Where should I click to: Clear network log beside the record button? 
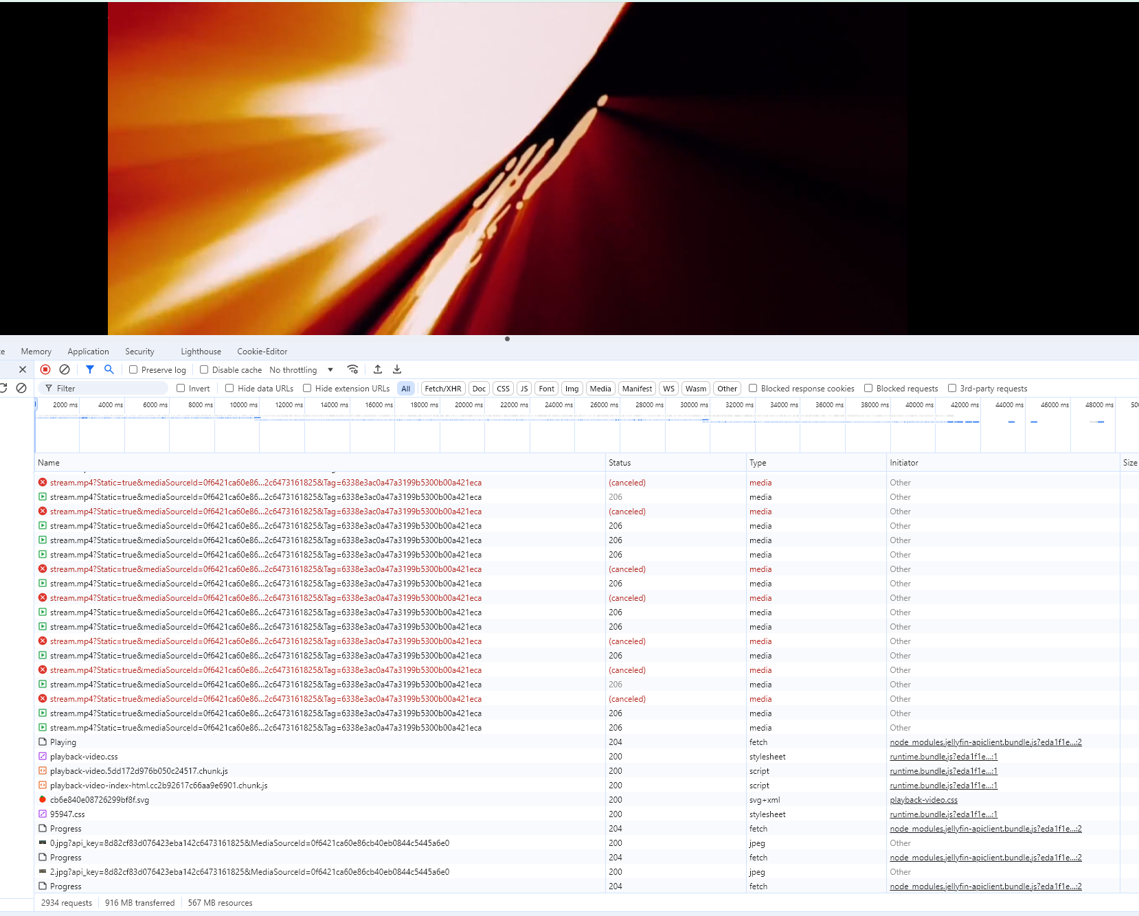point(65,369)
